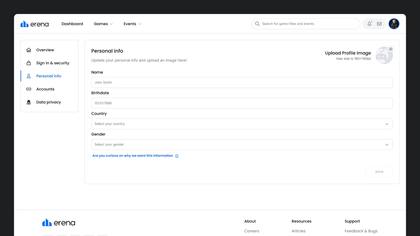
Task: Click the Data privacy icon
Action: 29,102
